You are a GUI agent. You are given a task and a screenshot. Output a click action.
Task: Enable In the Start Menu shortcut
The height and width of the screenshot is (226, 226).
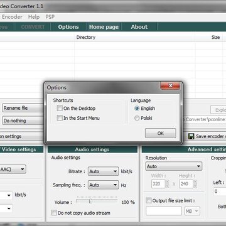point(60,118)
